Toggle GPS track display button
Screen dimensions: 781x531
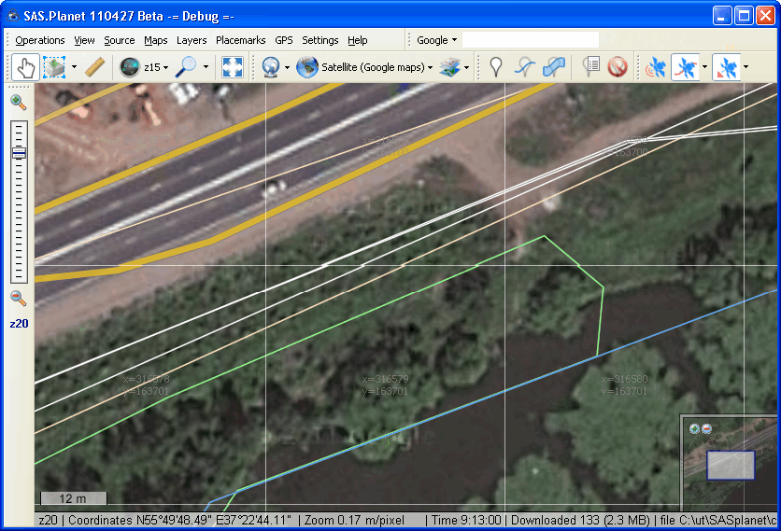pyautogui.click(x=685, y=67)
